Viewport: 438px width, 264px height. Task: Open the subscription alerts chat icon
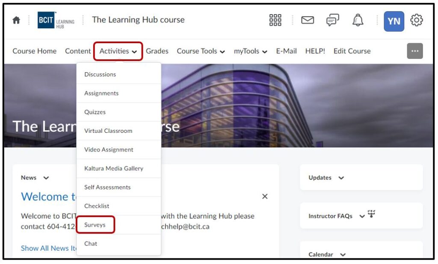pyautogui.click(x=332, y=20)
